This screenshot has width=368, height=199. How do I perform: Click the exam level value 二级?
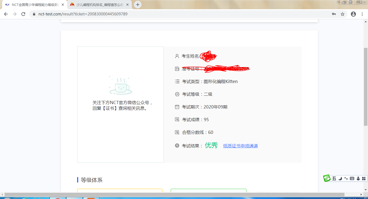click(208, 94)
